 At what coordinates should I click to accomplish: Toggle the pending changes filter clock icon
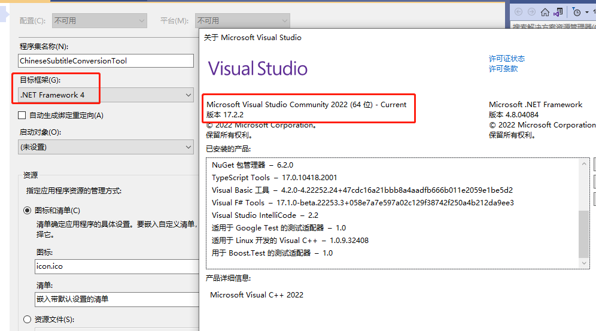coord(577,12)
